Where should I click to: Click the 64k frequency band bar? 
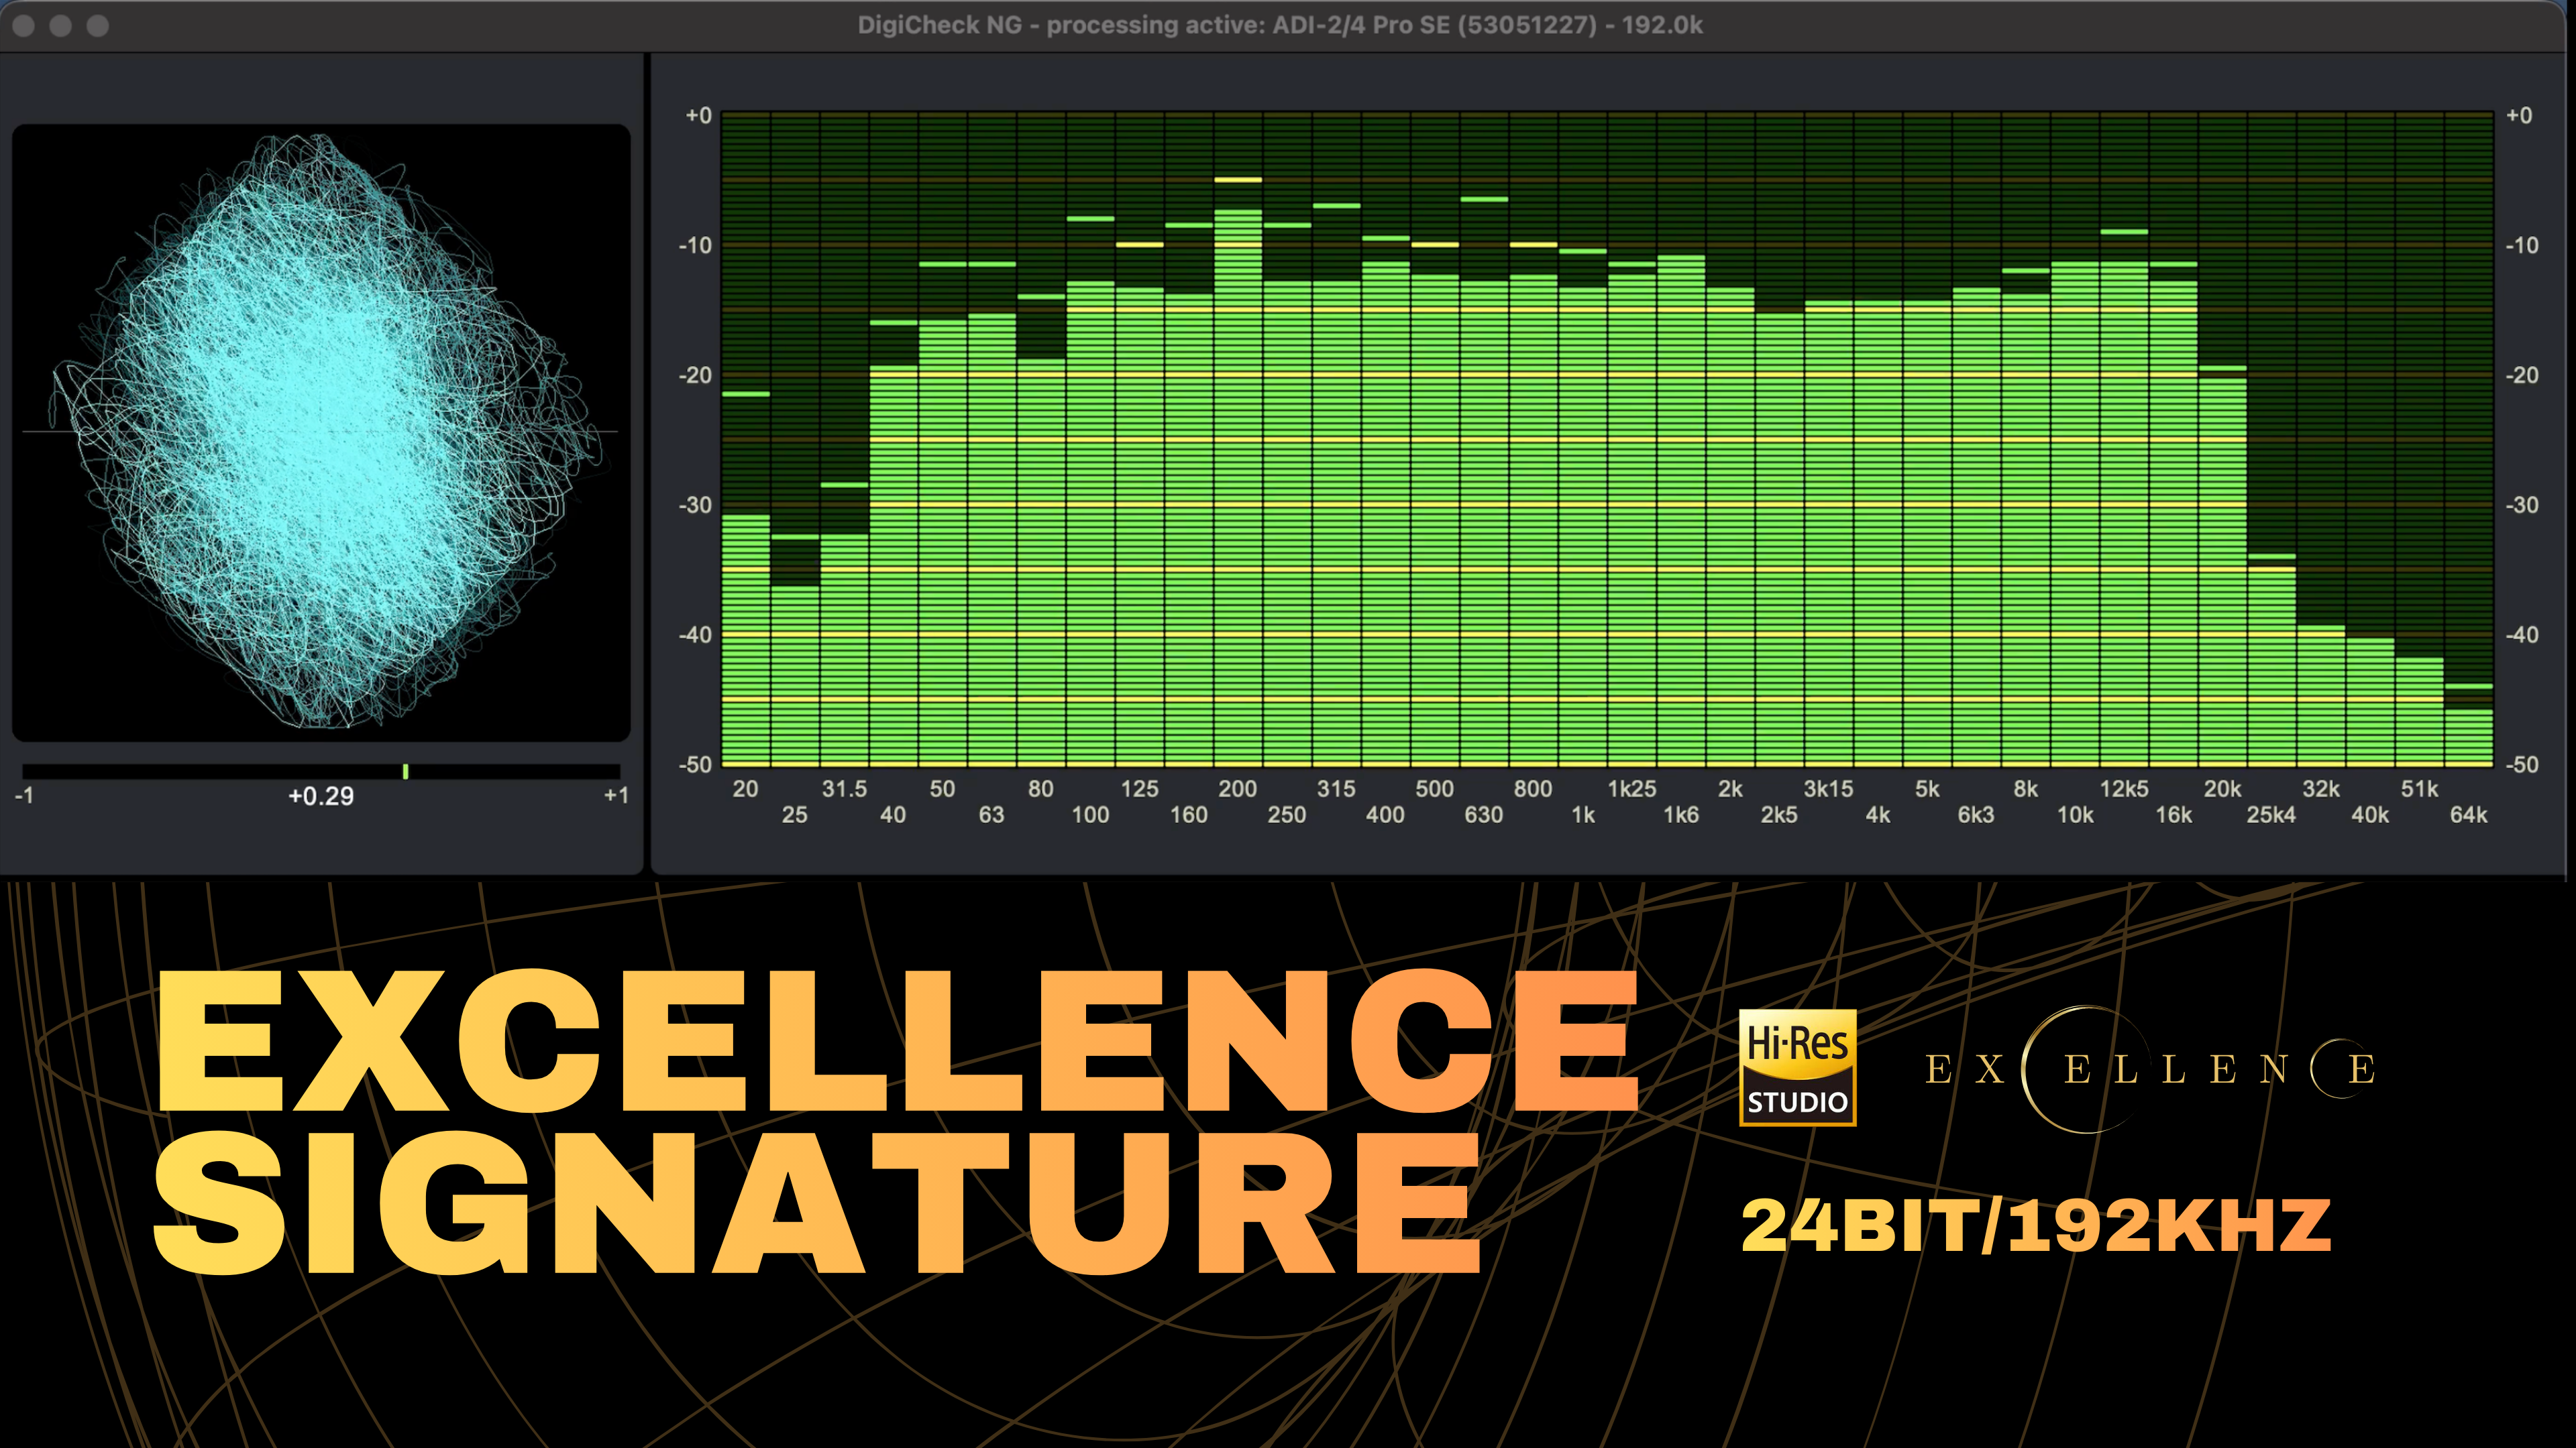pyautogui.click(x=2468, y=737)
